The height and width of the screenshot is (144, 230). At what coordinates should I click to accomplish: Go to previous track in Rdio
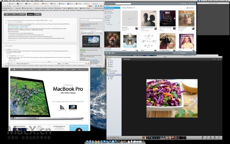click(107, 53)
